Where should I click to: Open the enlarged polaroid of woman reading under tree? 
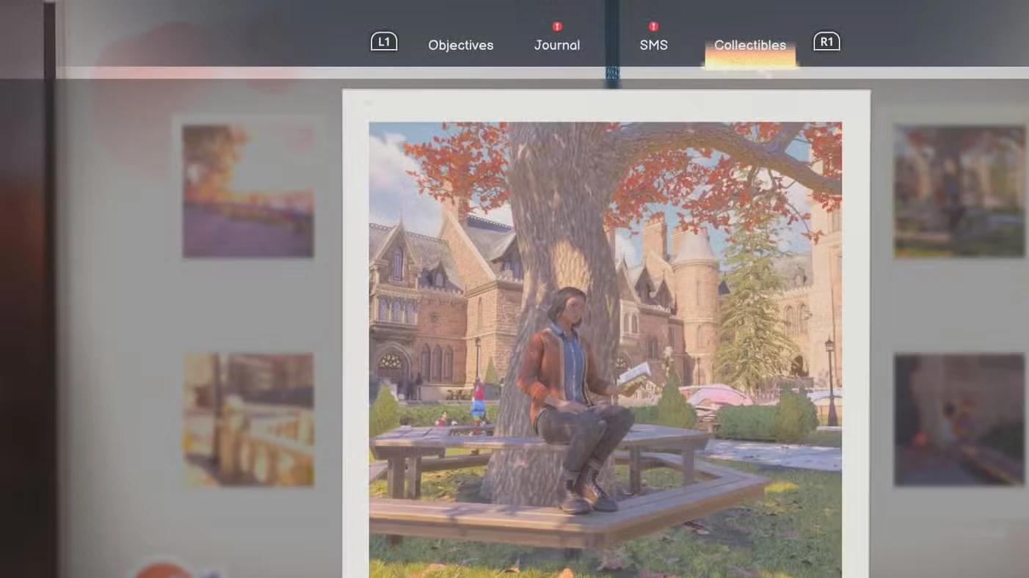pos(606,334)
